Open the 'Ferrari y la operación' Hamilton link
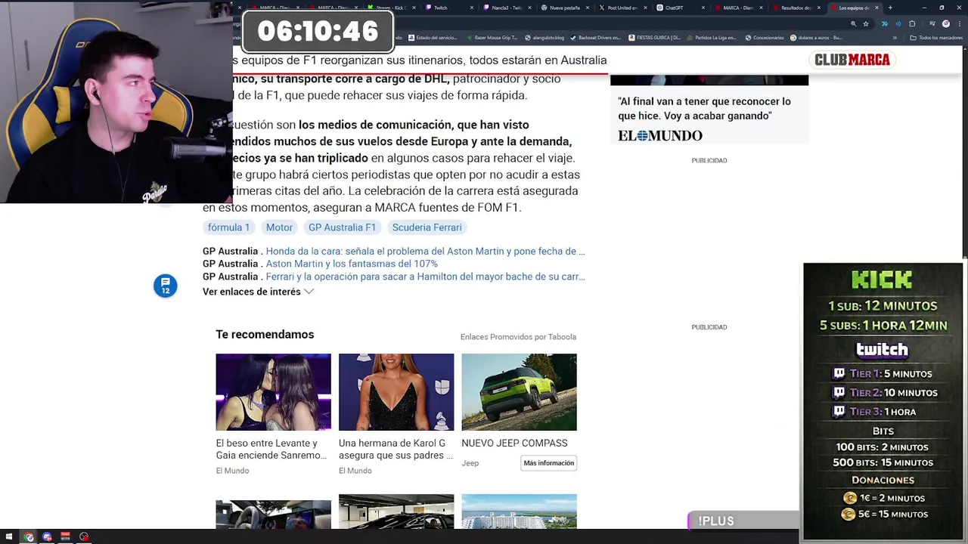Viewport: 968px width, 544px height. [425, 277]
